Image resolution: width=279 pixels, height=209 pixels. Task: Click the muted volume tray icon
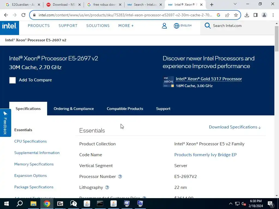coord(244,204)
